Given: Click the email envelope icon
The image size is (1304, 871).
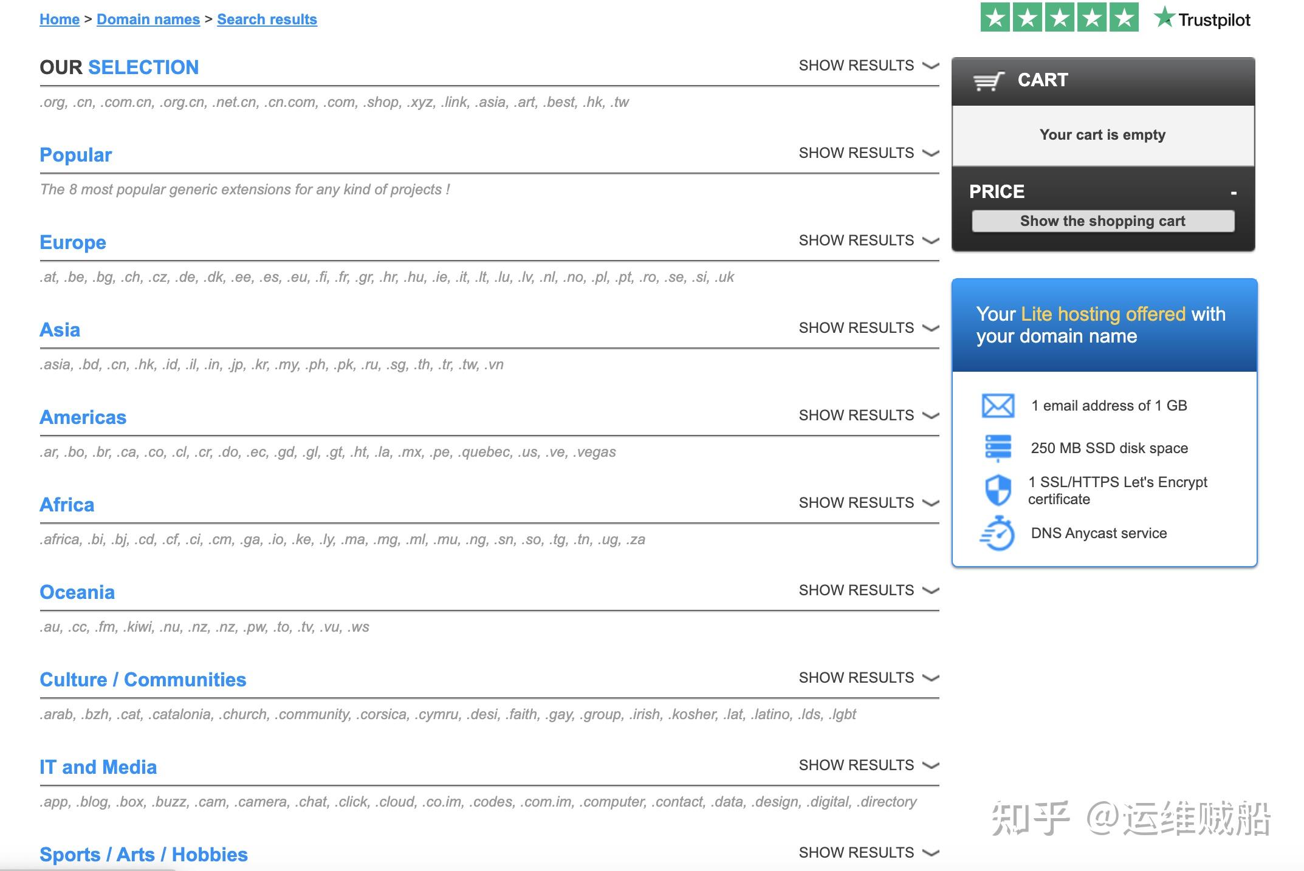Looking at the screenshot, I should pos(998,406).
